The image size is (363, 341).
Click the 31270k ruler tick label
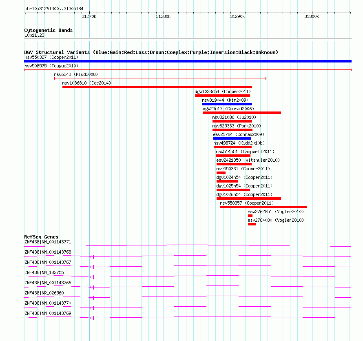tap(89, 16)
